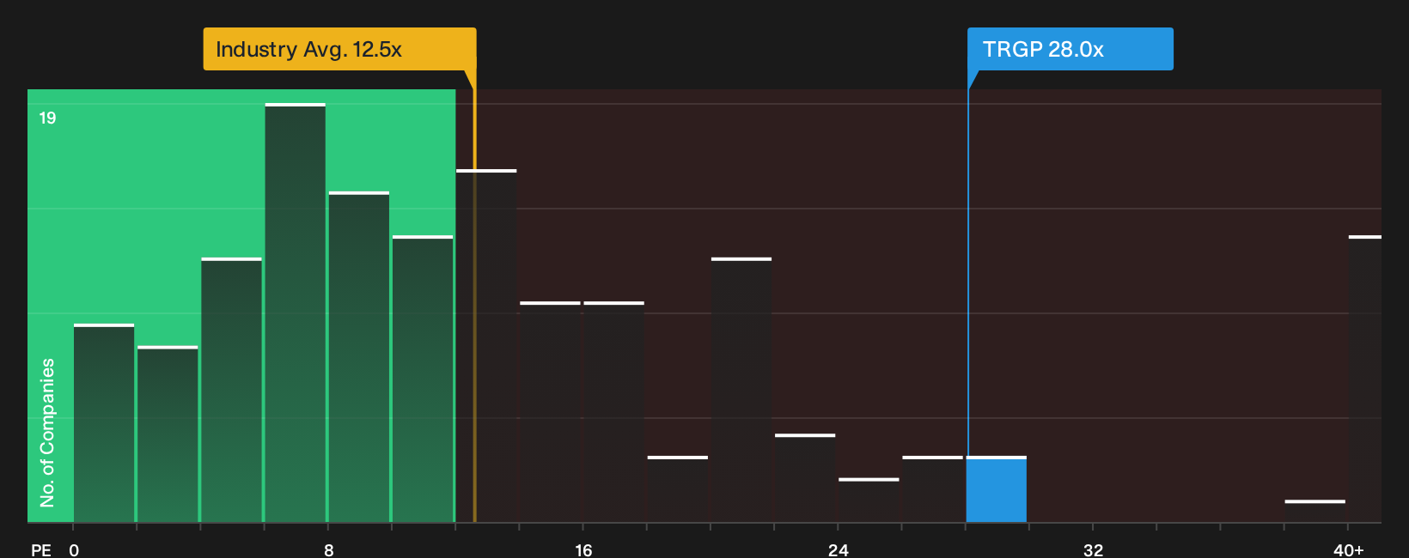Image resolution: width=1409 pixels, height=558 pixels.
Task: Select the highlighted blue TRGP histogram bar
Action: click(x=997, y=489)
